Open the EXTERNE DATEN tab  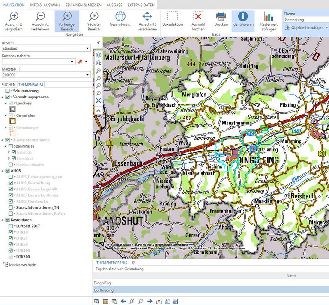[x=141, y=5]
